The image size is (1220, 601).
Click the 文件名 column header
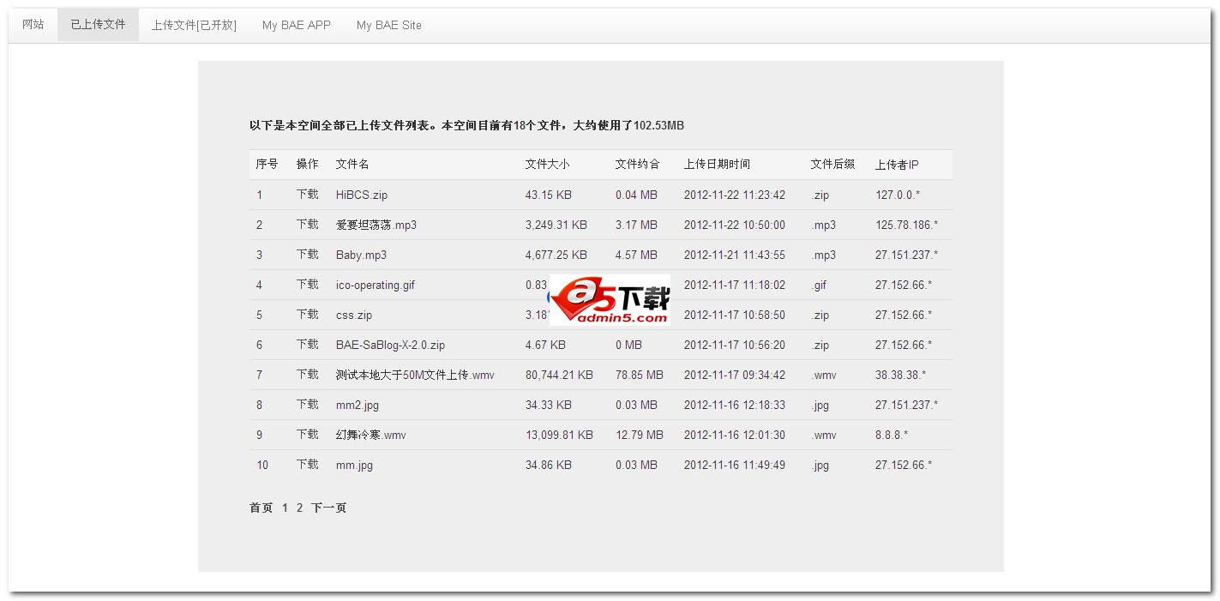click(x=352, y=164)
